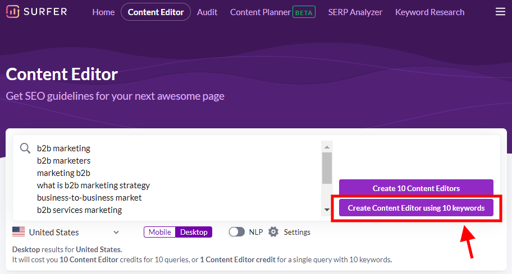512x274 pixels.
Task: Click the SURFER brand wordmark
Action: point(45,12)
